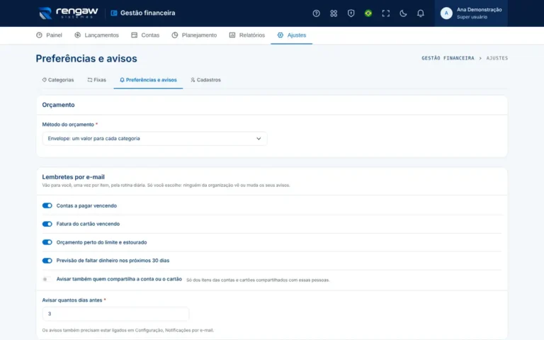Select the Preferências e avisos tab
Image resolution: width=544 pixels, height=340 pixels.
pos(148,80)
